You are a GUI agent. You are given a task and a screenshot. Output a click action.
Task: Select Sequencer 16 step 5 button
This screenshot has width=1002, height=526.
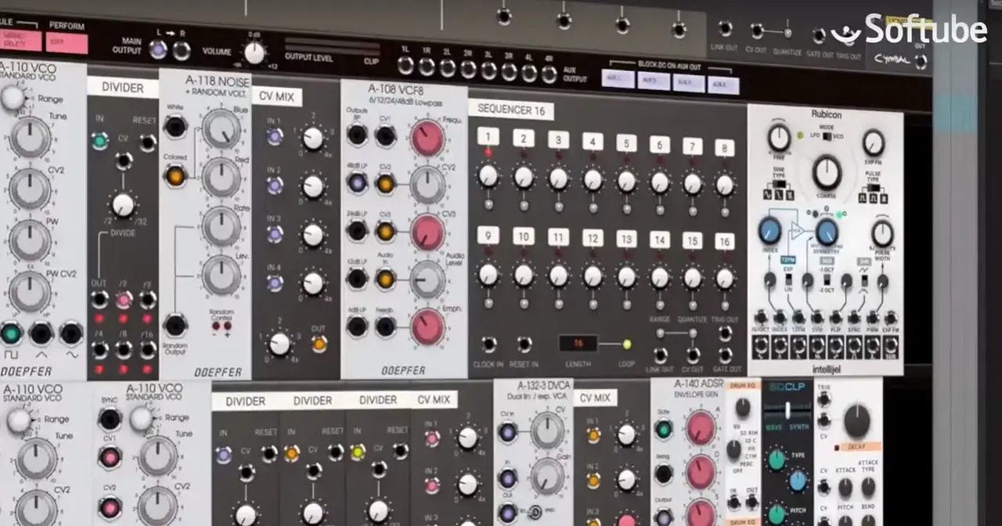626,142
